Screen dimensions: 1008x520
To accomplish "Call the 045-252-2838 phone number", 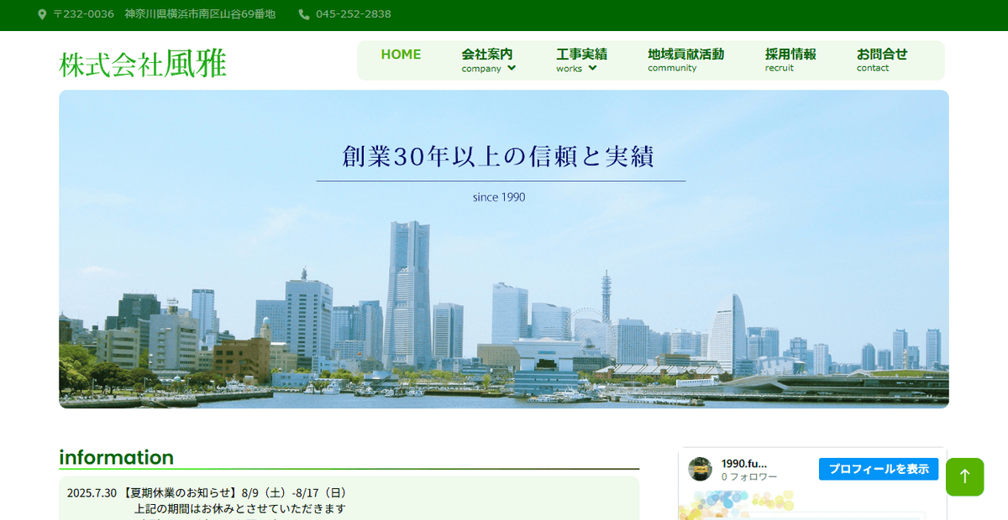I will coord(354,14).
